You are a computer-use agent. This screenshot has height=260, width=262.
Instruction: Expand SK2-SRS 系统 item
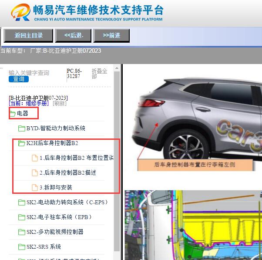click(x=44, y=247)
